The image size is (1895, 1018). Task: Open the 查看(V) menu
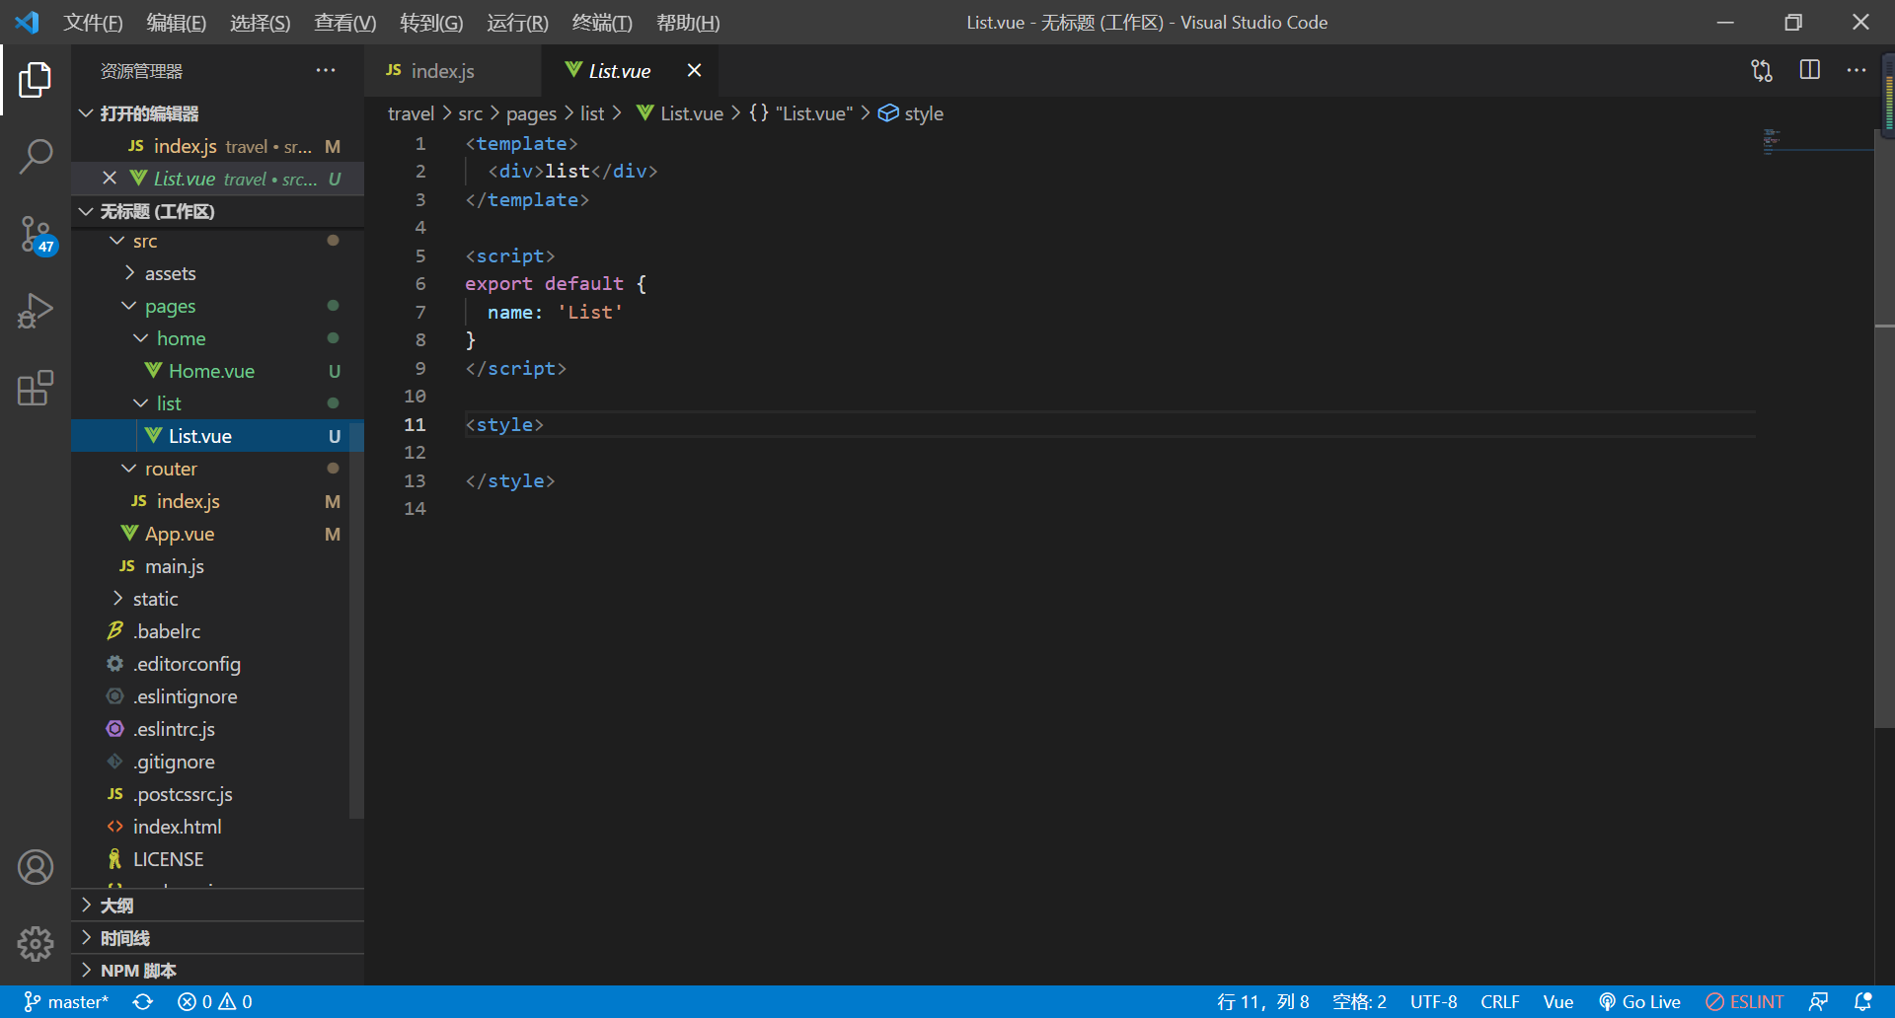pos(344,22)
